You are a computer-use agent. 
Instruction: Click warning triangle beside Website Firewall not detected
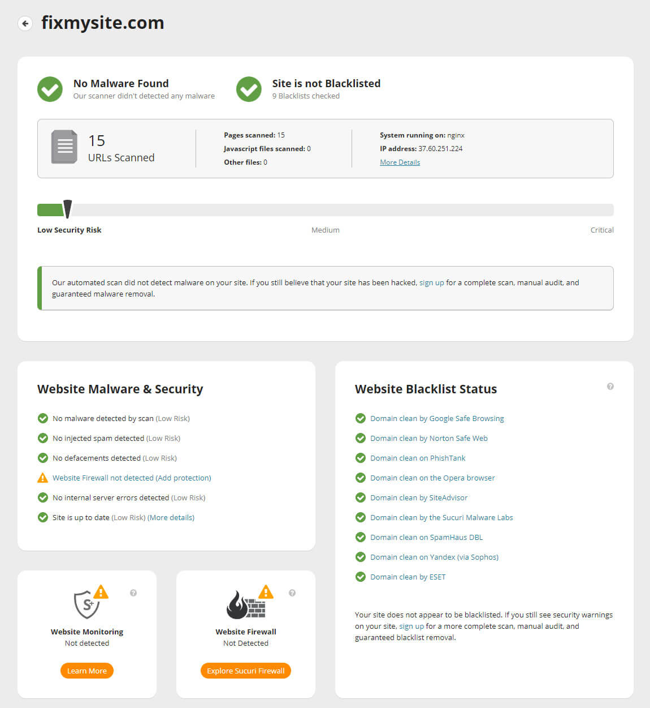pos(42,478)
